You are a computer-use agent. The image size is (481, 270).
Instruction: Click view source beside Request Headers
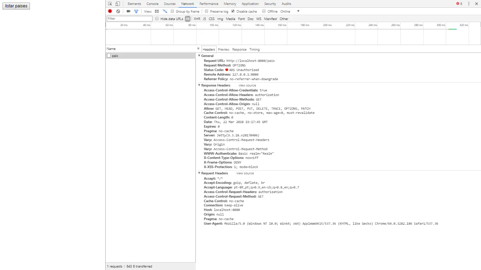(x=245, y=173)
